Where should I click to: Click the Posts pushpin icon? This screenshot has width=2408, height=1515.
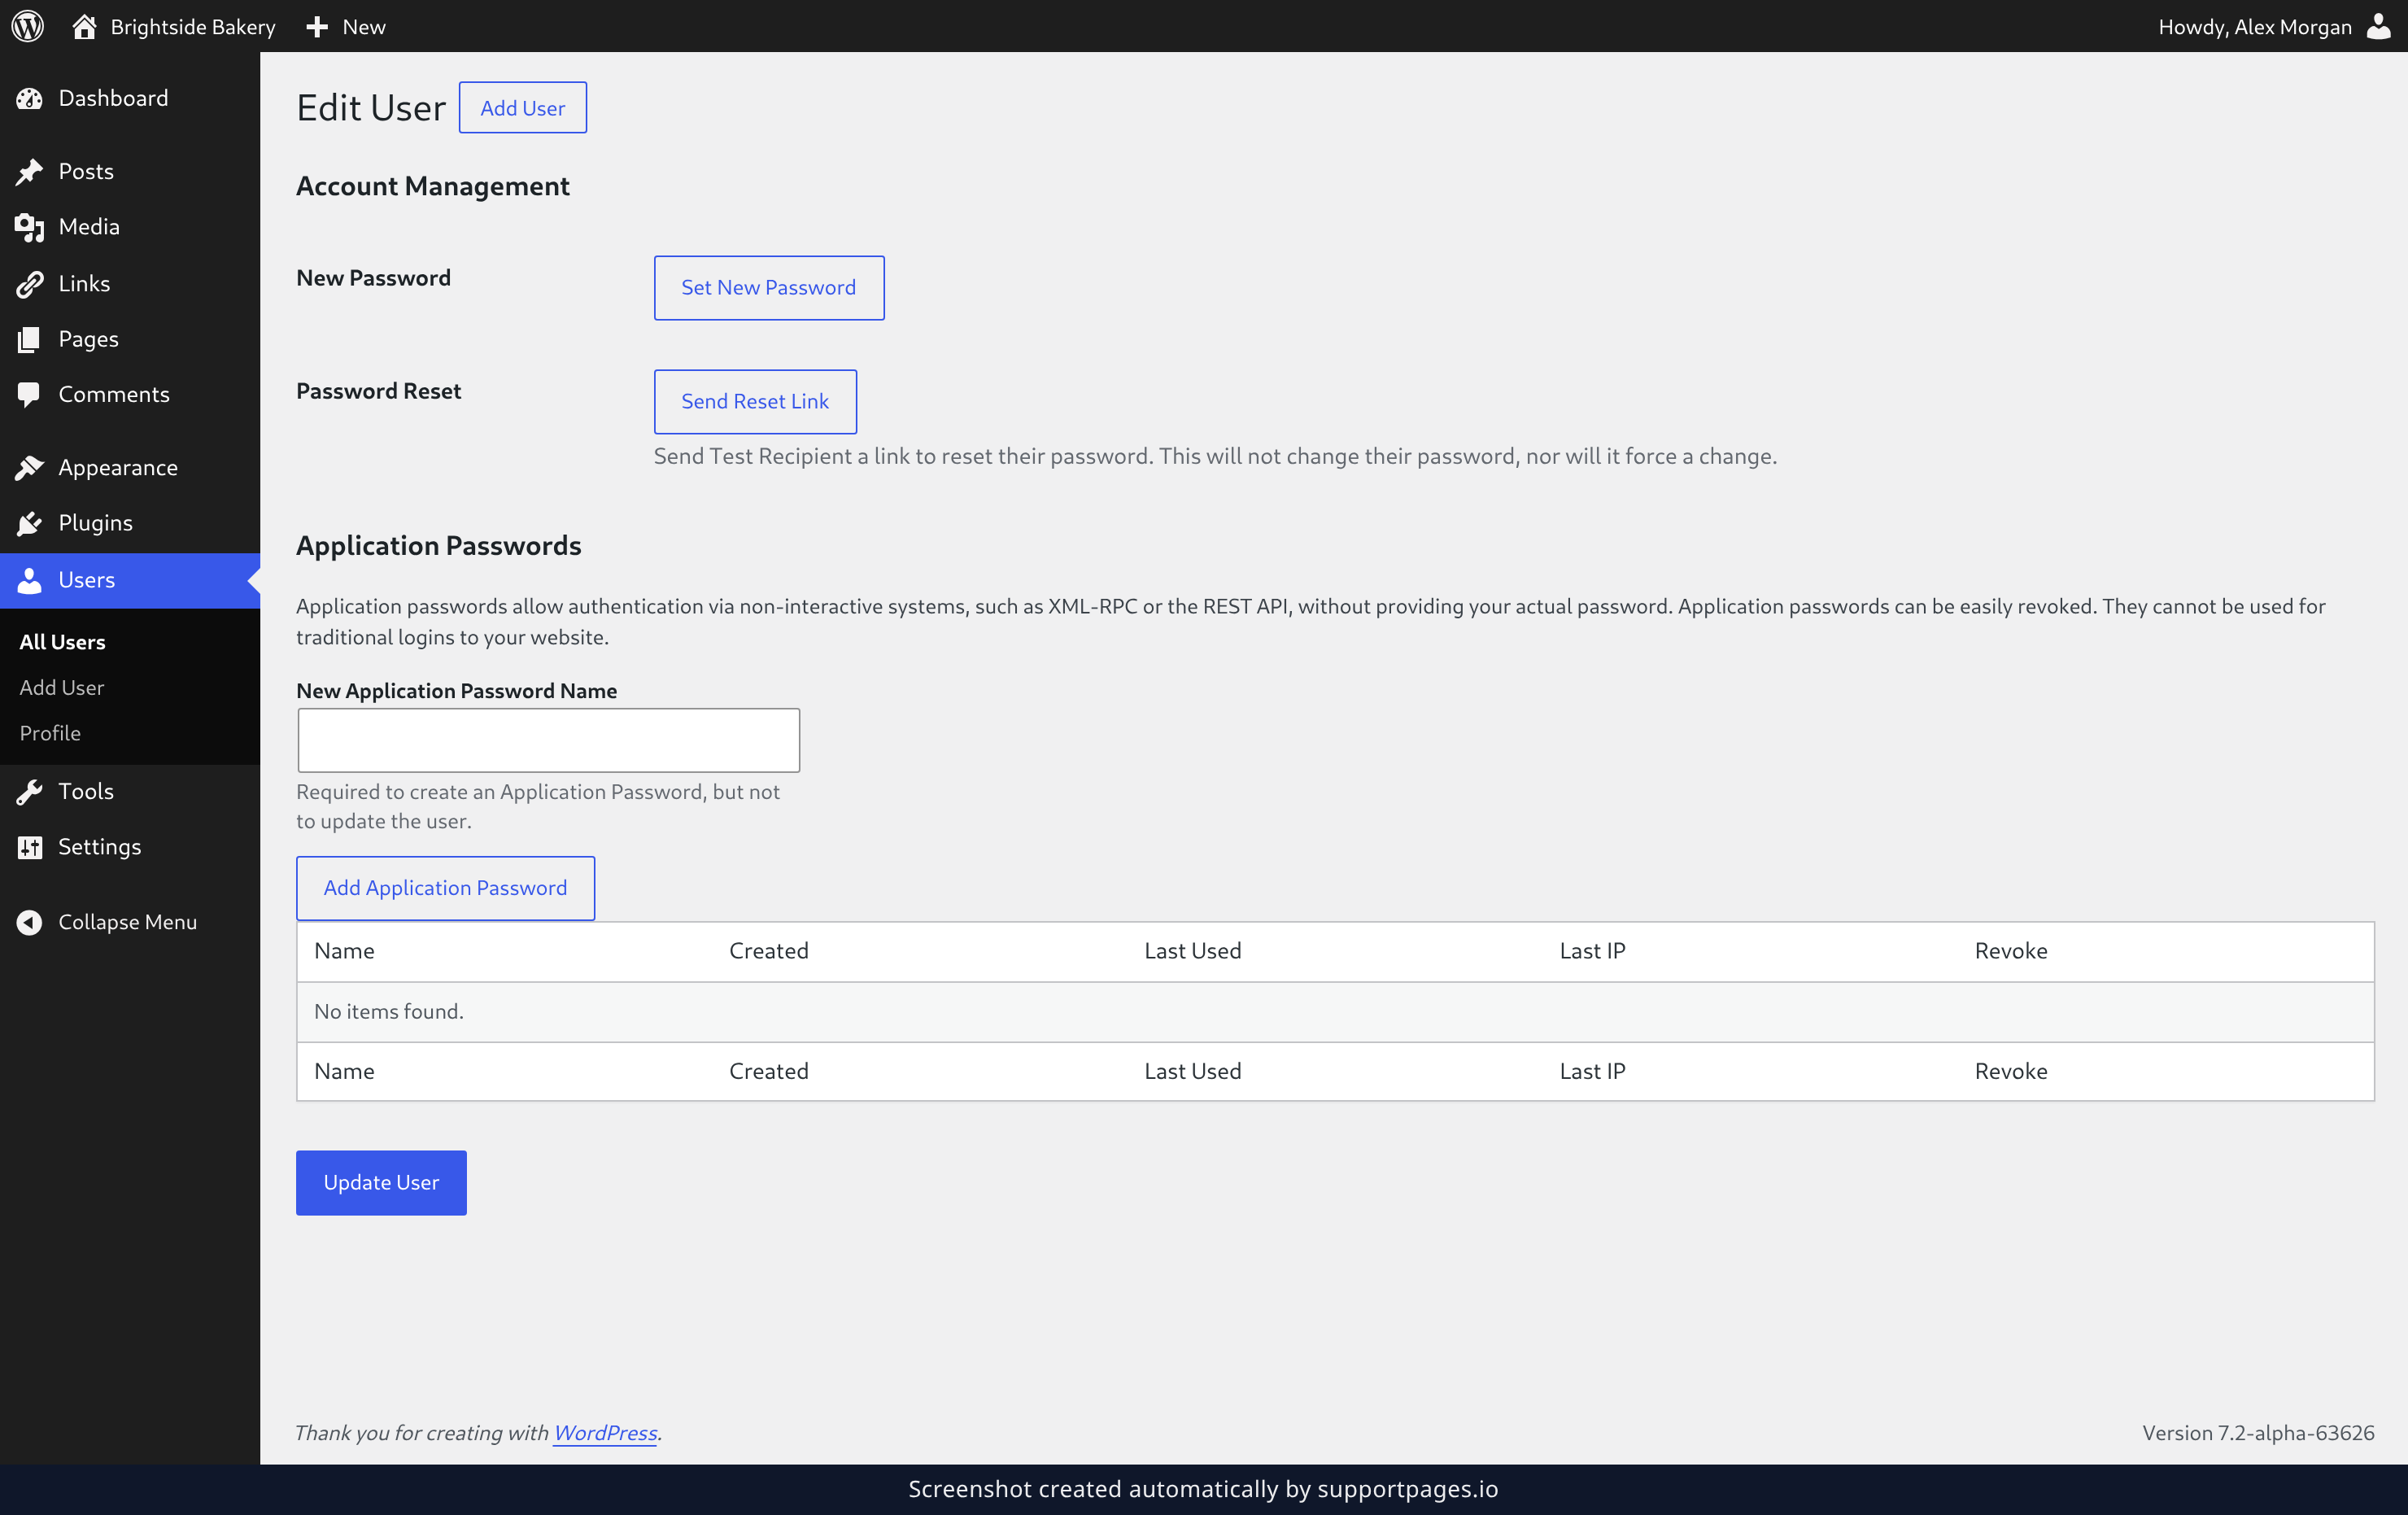(x=29, y=172)
